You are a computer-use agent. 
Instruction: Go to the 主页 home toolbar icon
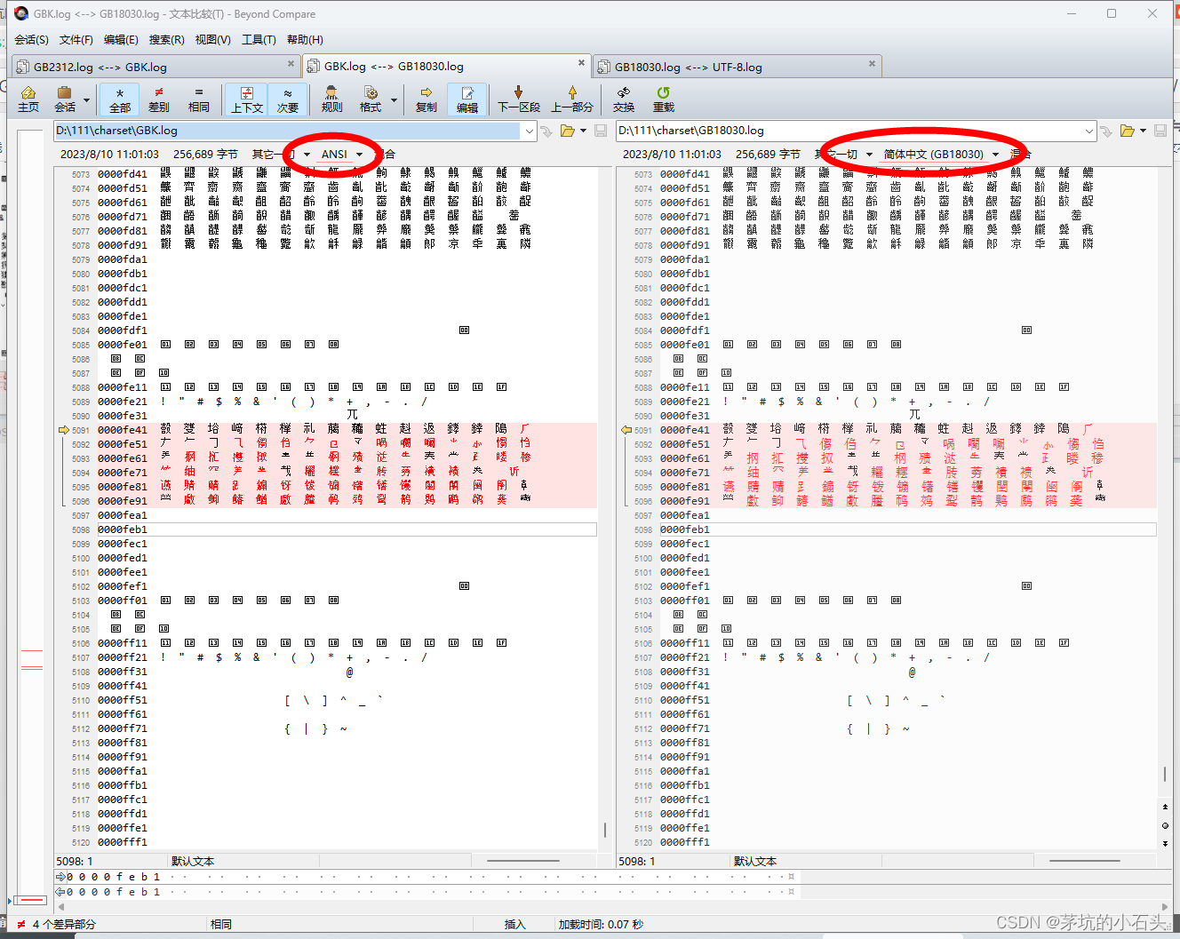28,99
